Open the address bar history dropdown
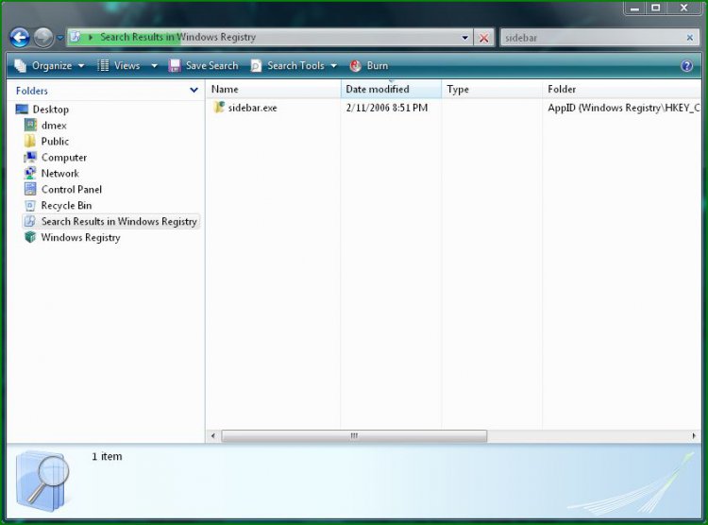This screenshot has width=708, height=525. click(465, 38)
